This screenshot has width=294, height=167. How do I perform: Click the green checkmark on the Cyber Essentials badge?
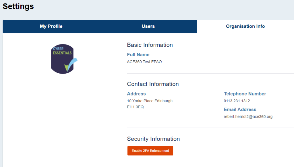click(68, 66)
